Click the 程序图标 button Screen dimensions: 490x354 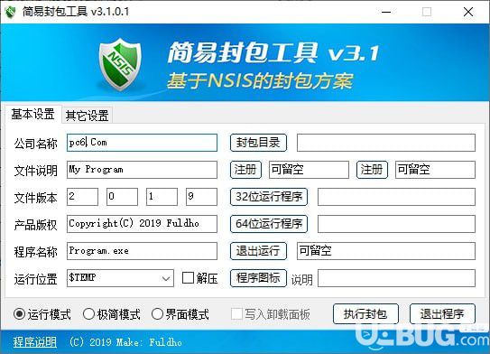tap(258, 278)
